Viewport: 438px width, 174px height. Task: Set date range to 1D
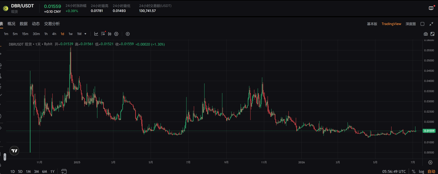12,171
